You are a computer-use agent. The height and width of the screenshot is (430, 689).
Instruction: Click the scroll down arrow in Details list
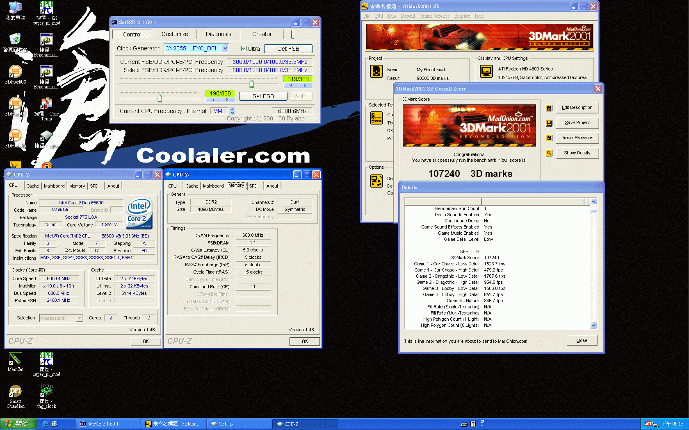pos(593,326)
